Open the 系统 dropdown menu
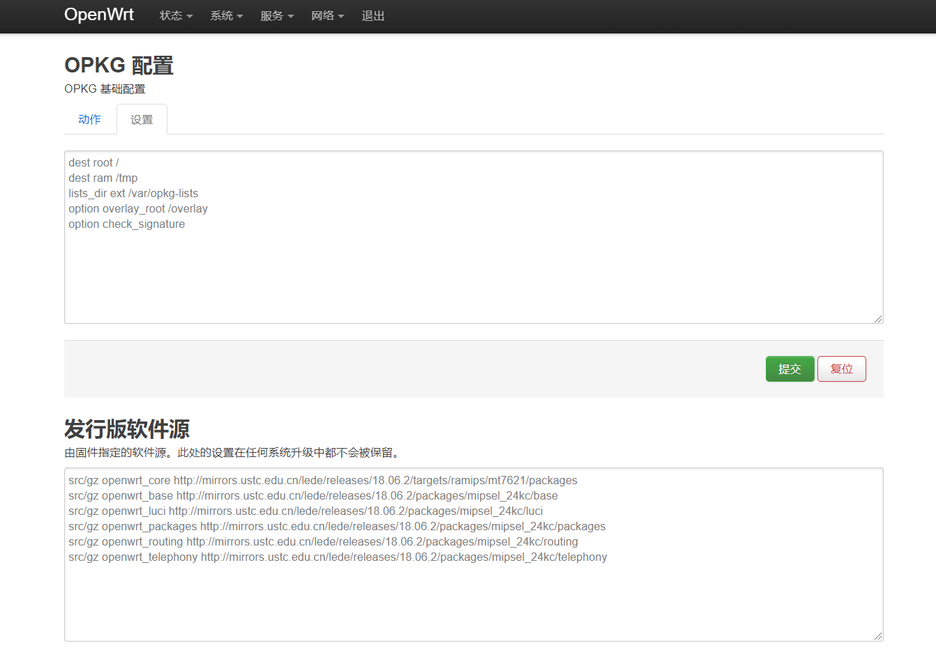This screenshot has height=657, width=936. (x=226, y=16)
